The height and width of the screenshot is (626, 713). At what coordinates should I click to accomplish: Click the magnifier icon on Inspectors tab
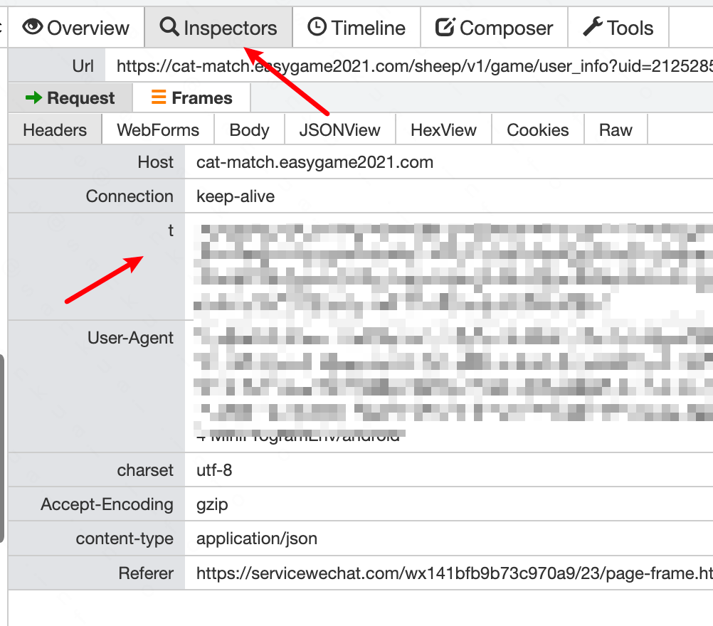tap(169, 26)
